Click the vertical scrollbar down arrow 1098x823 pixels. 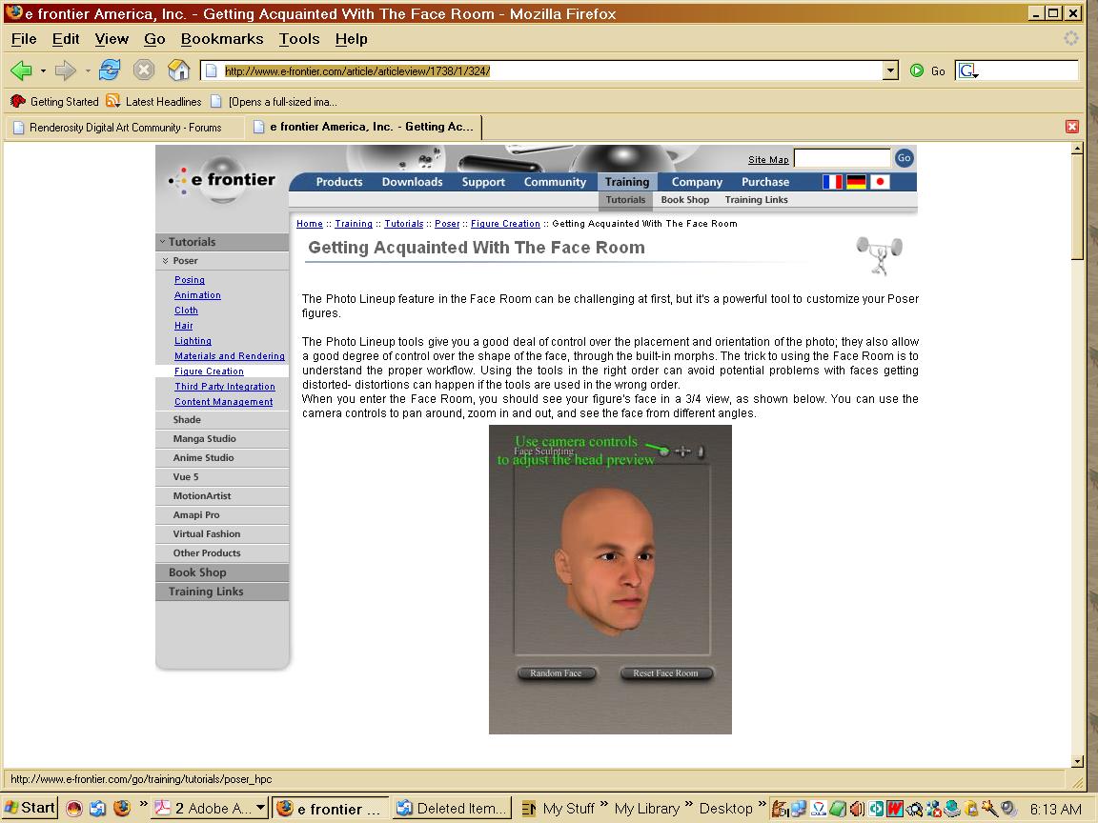coord(1078,761)
